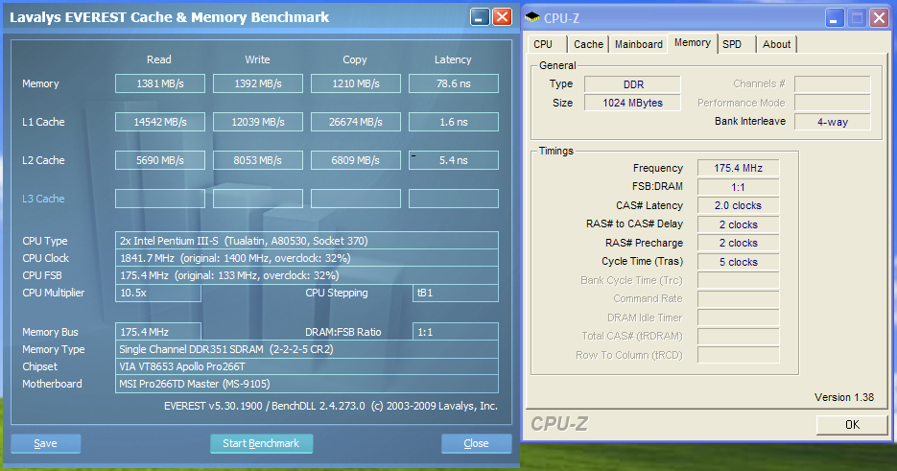Click the RAS# to CAS# Delay value
The height and width of the screenshot is (471, 897).
tap(738, 224)
